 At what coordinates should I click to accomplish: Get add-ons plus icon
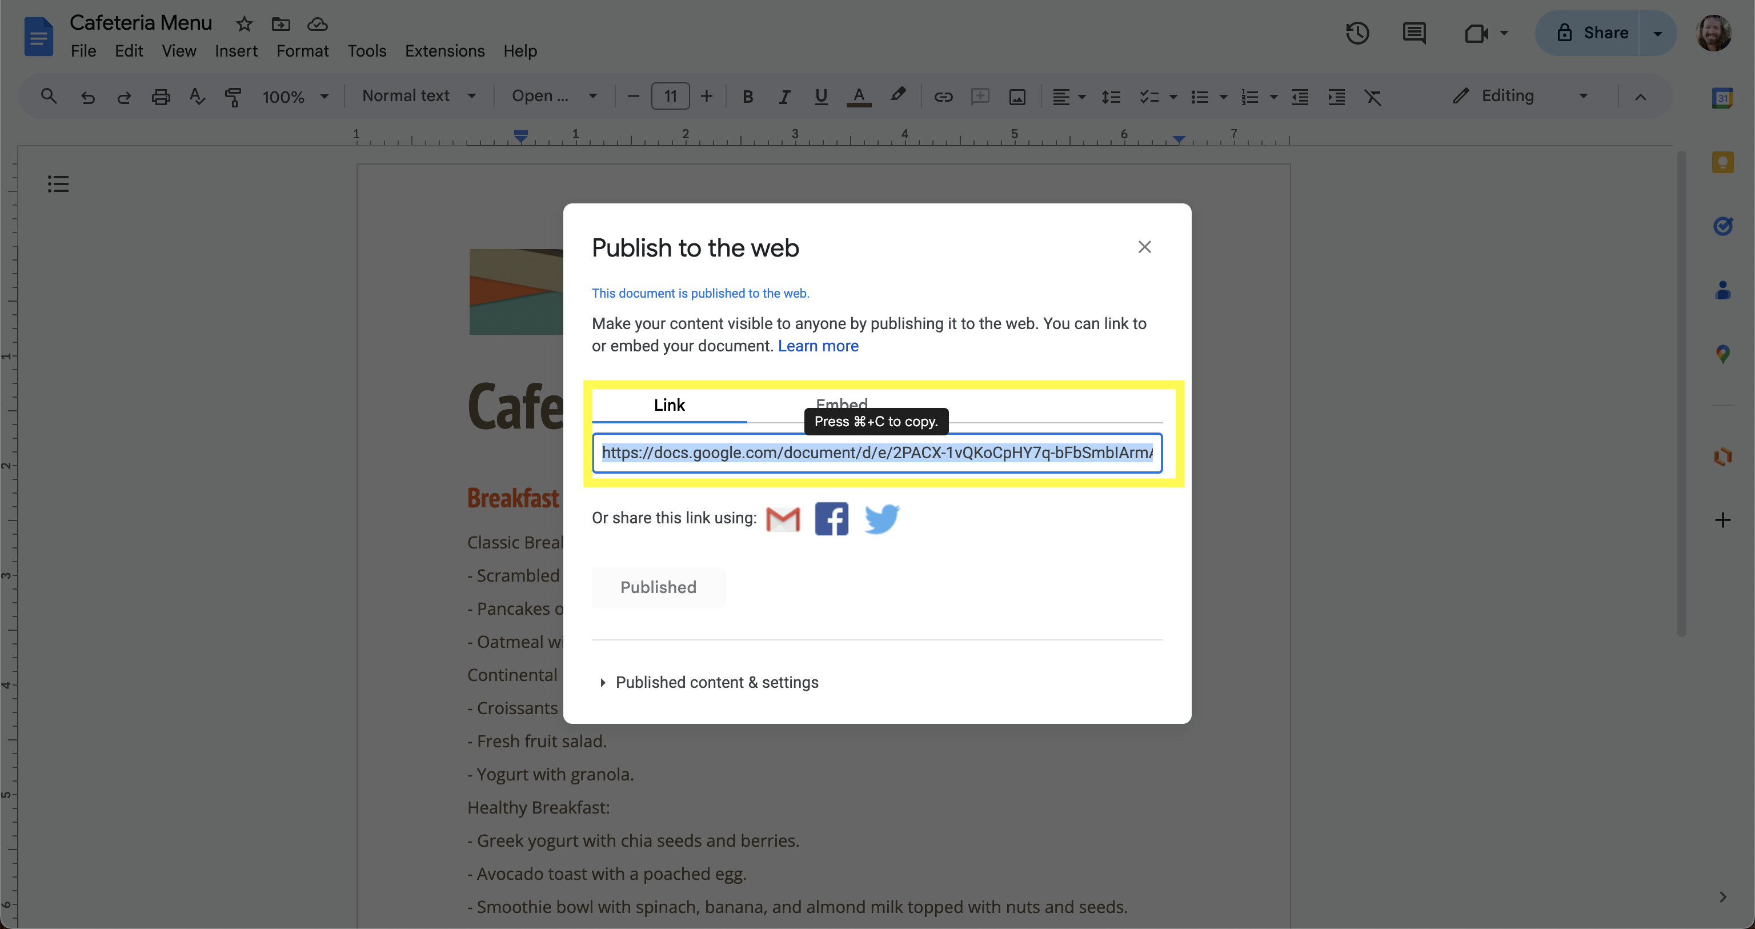tap(1722, 520)
